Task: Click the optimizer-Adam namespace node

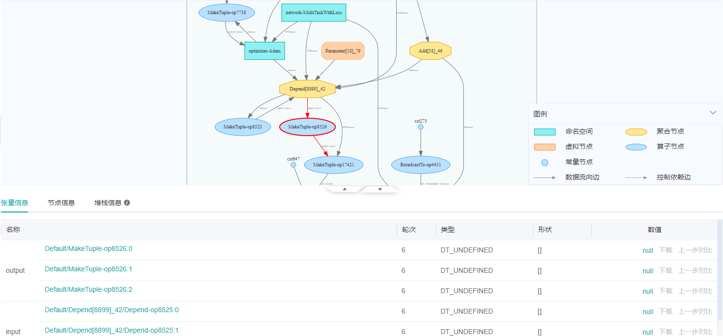Action: pyautogui.click(x=265, y=51)
